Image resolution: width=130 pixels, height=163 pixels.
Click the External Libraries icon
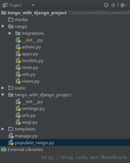(x=4, y=149)
